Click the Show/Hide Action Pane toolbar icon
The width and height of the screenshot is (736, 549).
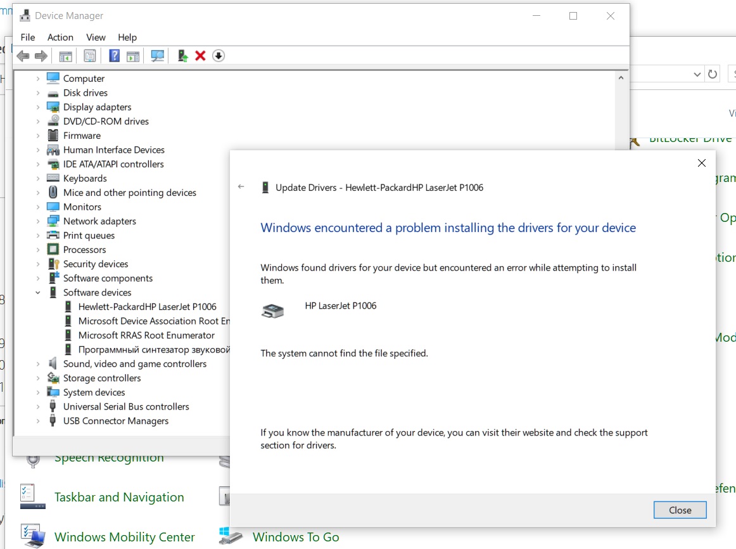coord(133,56)
